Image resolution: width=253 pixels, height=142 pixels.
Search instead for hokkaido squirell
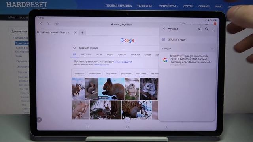101,65
